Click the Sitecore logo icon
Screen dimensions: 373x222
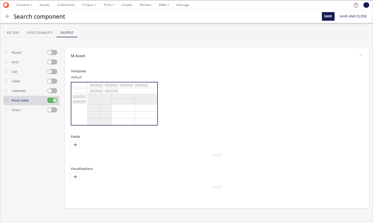tap(6, 5)
